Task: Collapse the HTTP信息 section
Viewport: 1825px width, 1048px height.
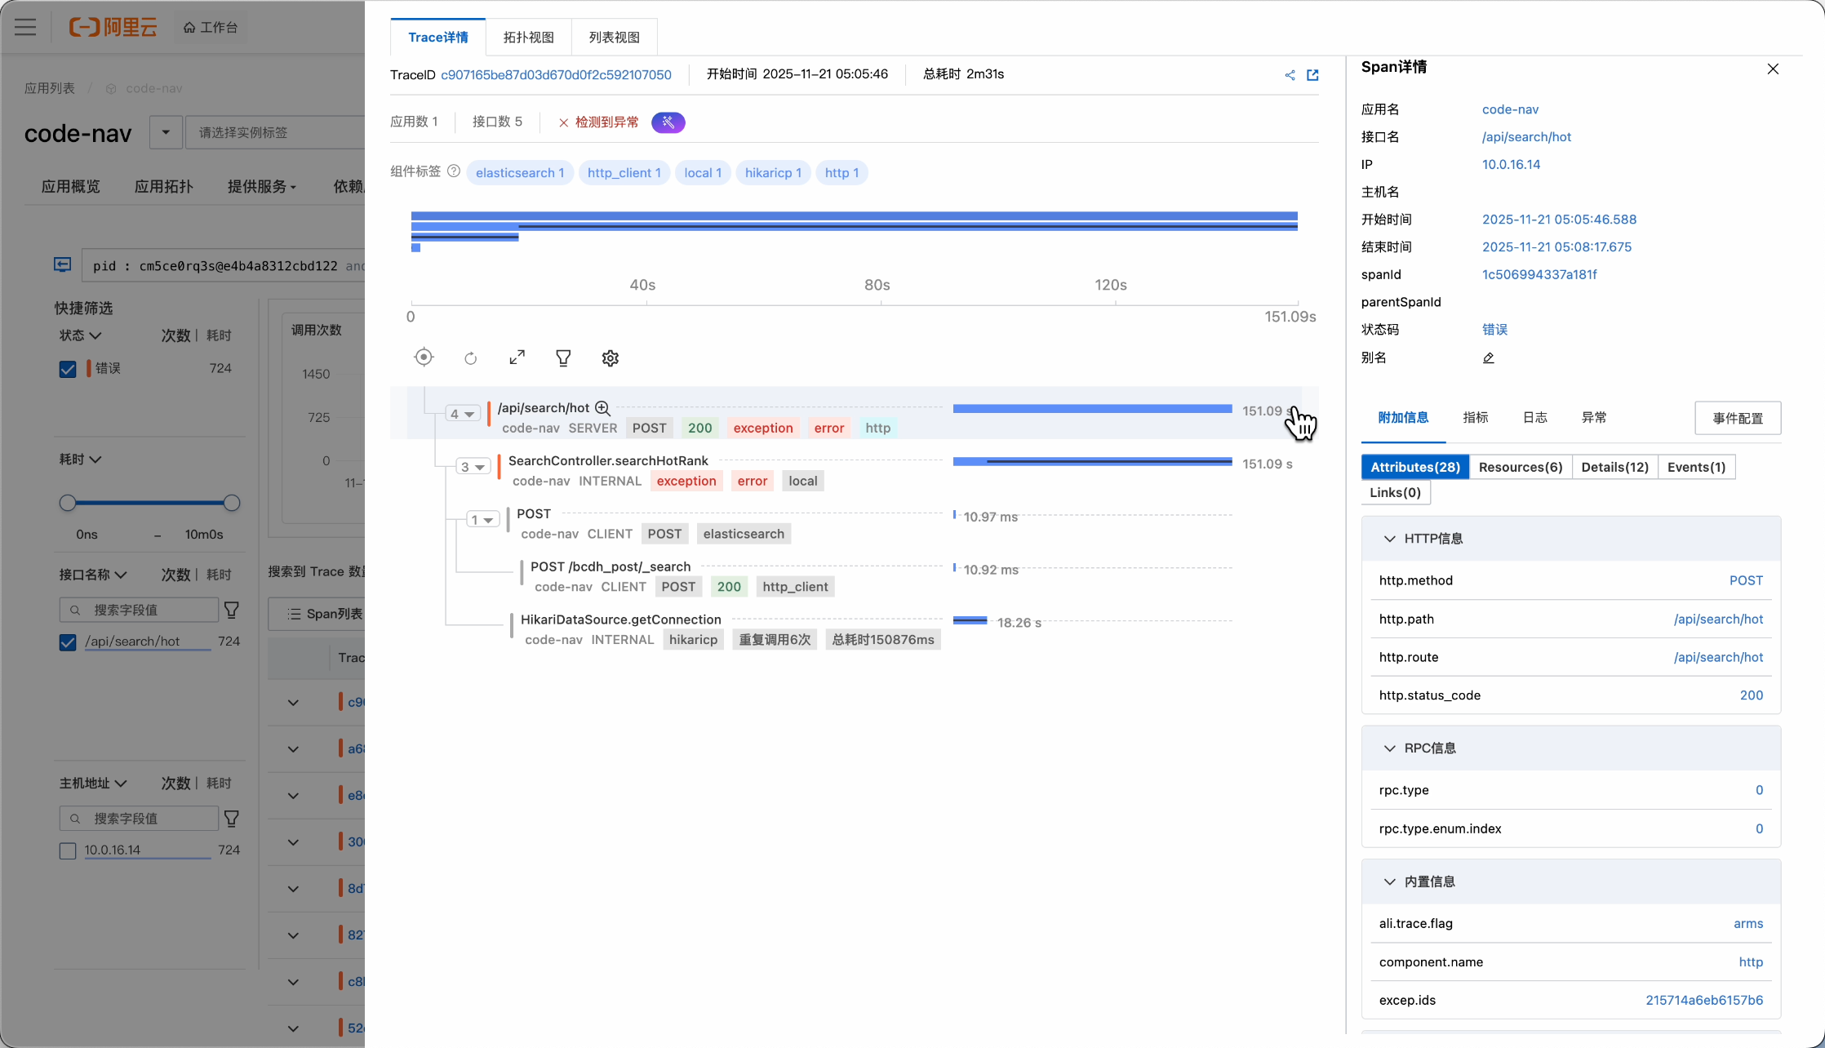Action: pos(1389,539)
